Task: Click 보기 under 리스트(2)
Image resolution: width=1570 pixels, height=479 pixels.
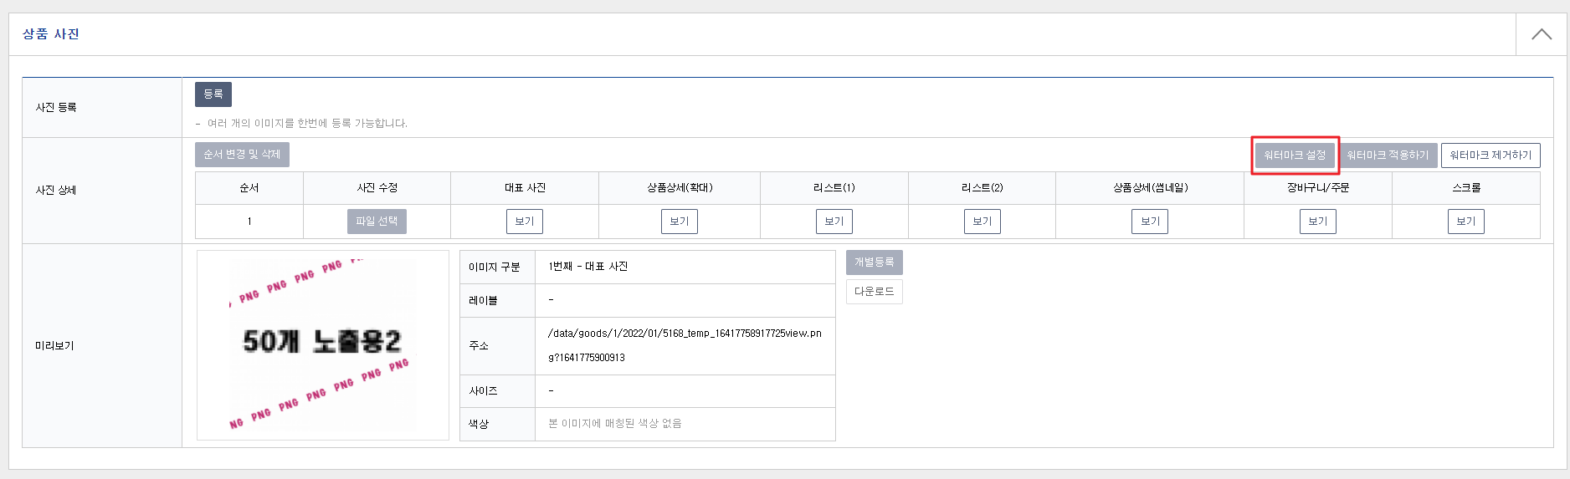Action: (x=982, y=222)
